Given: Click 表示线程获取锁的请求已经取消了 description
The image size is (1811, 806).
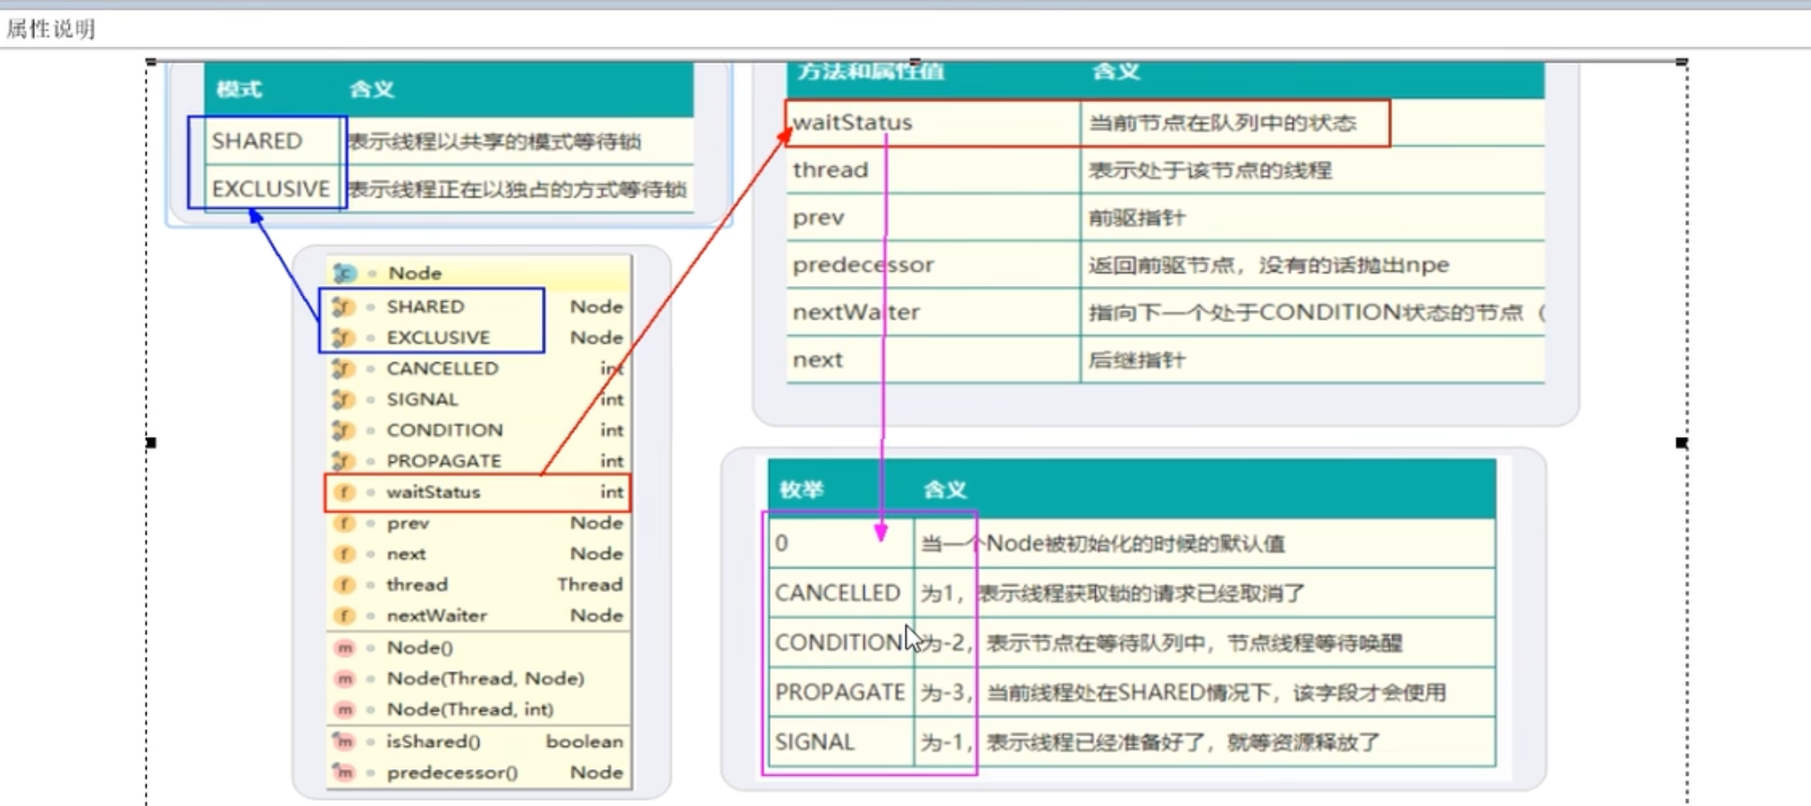Looking at the screenshot, I should tap(1142, 593).
